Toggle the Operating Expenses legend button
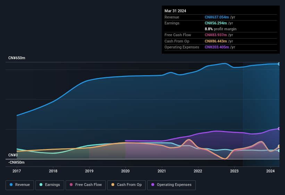Image resolution: width=285 pixels, height=195 pixels. coord(171,185)
